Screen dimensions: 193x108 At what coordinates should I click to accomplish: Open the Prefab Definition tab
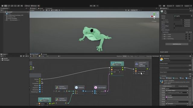183,86
